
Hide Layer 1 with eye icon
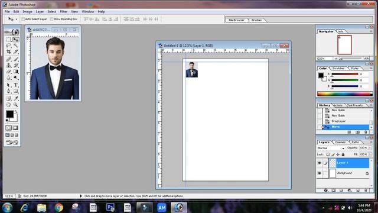point(320,163)
